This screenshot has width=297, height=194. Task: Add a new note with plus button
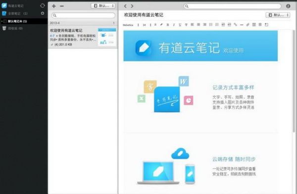click(54, 6)
